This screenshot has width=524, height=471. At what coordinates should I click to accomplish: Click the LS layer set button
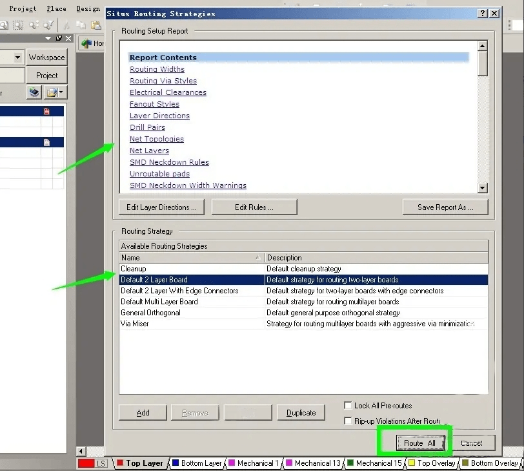[101, 463]
